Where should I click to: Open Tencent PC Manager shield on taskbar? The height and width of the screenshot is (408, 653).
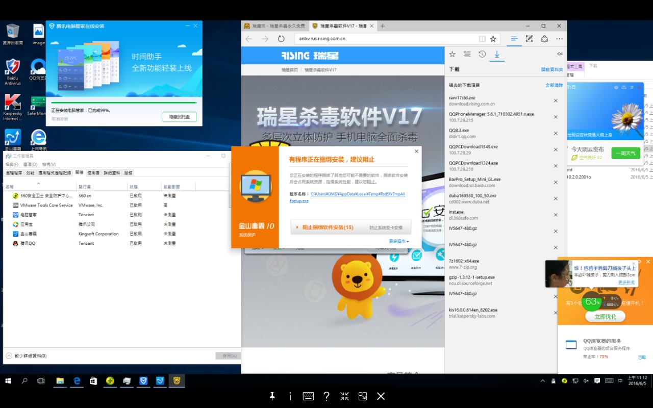point(143,381)
